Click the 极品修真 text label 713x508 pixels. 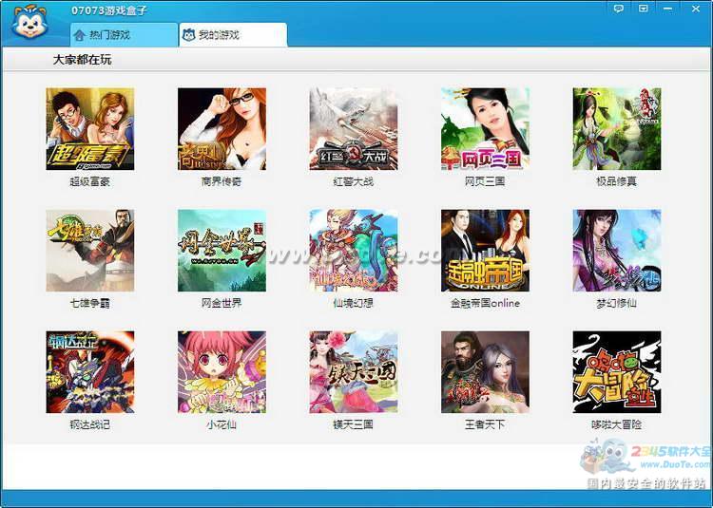click(617, 181)
